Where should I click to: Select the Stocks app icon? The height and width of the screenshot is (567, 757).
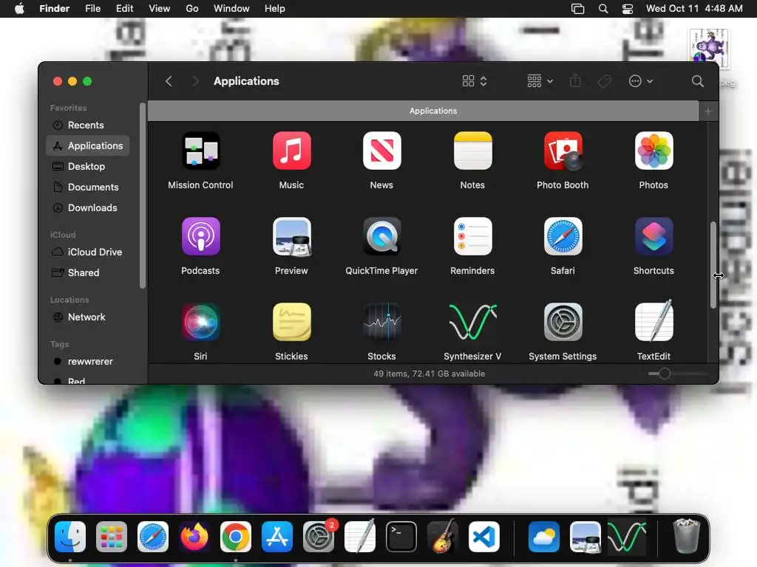click(x=382, y=322)
